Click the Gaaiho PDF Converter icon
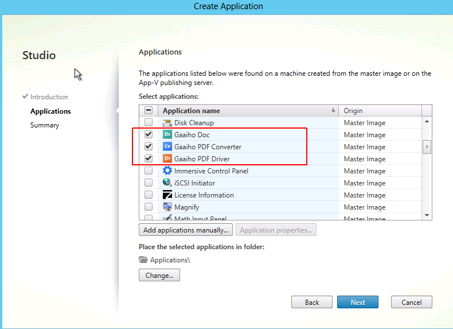Screen dimensions: 453x329 click(167, 147)
